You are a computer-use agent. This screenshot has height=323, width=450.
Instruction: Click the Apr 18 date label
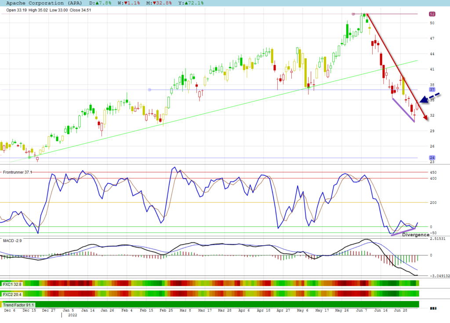(264, 310)
